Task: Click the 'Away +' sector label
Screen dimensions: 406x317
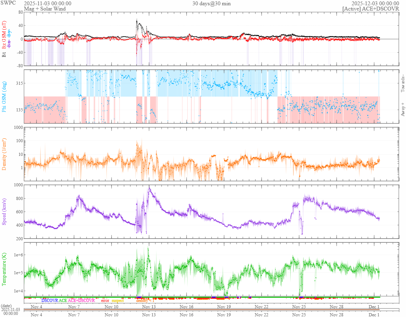Action: [402, 109]
